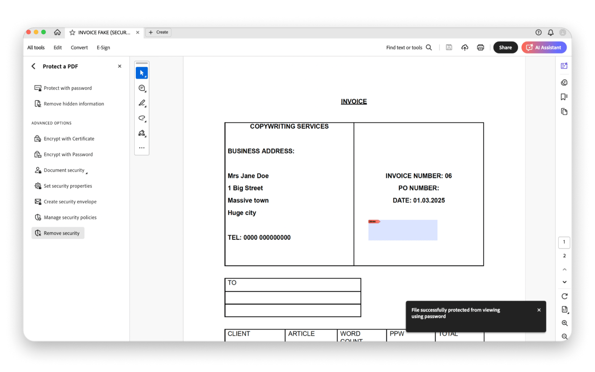Viewport: 595px width, 372px height.
Task: Open the E-Sign menu
Action: 103,48
